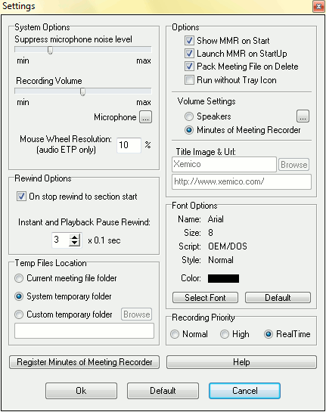This screenshot has height=412, width=326.
Task: Open the Select Font dialog
Action: coord(205,298)
